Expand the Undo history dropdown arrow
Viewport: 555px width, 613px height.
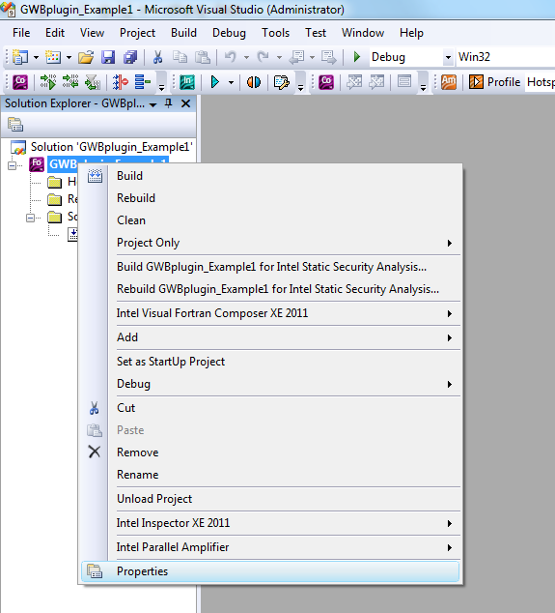(x=246, y=57)
